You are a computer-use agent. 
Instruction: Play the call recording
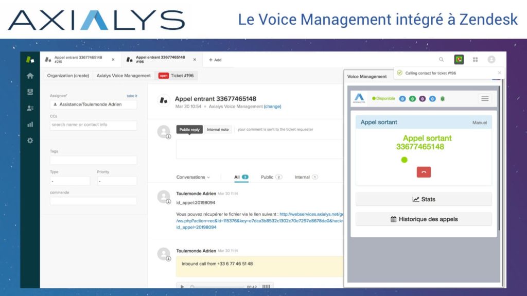click(182, 287)
